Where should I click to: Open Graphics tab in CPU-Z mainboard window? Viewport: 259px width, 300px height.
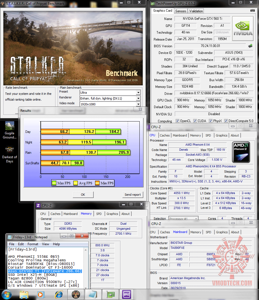point(222,232)
